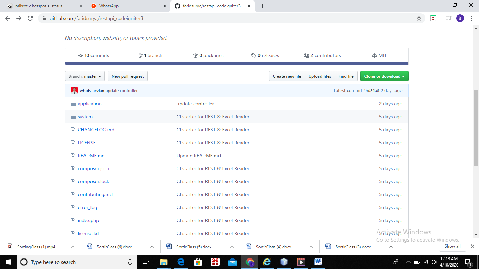Click Show all downloads
The image size is (479, 269).
[x=452, y=246]
